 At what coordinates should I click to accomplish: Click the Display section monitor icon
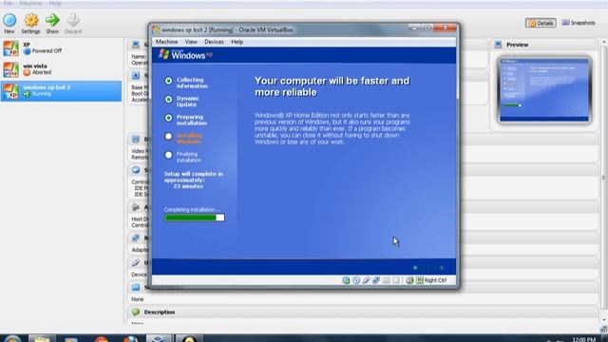click(x=136, y=140)
